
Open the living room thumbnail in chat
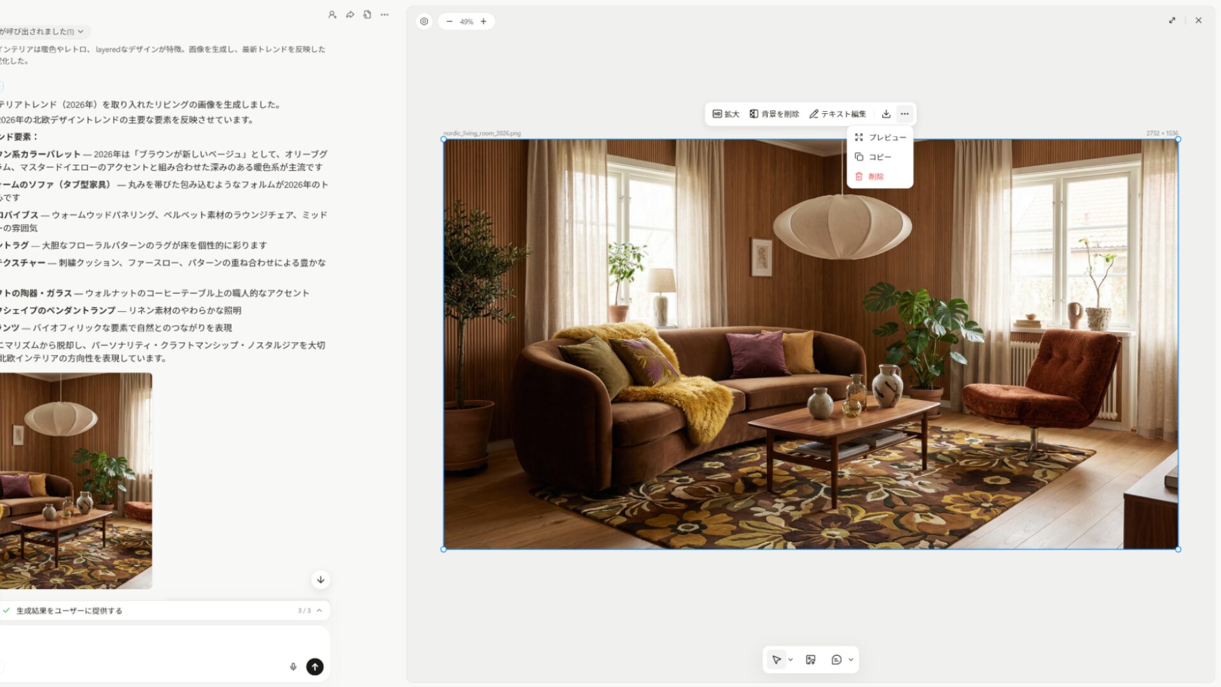tap(75, 480)
